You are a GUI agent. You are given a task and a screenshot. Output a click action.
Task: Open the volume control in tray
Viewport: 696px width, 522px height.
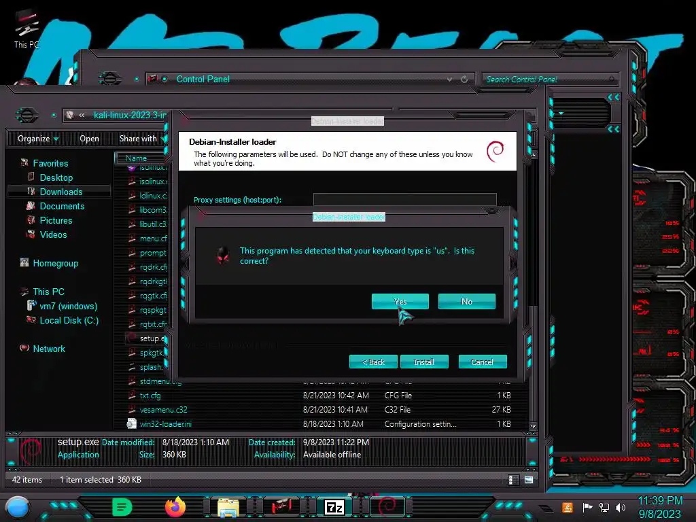620,507
